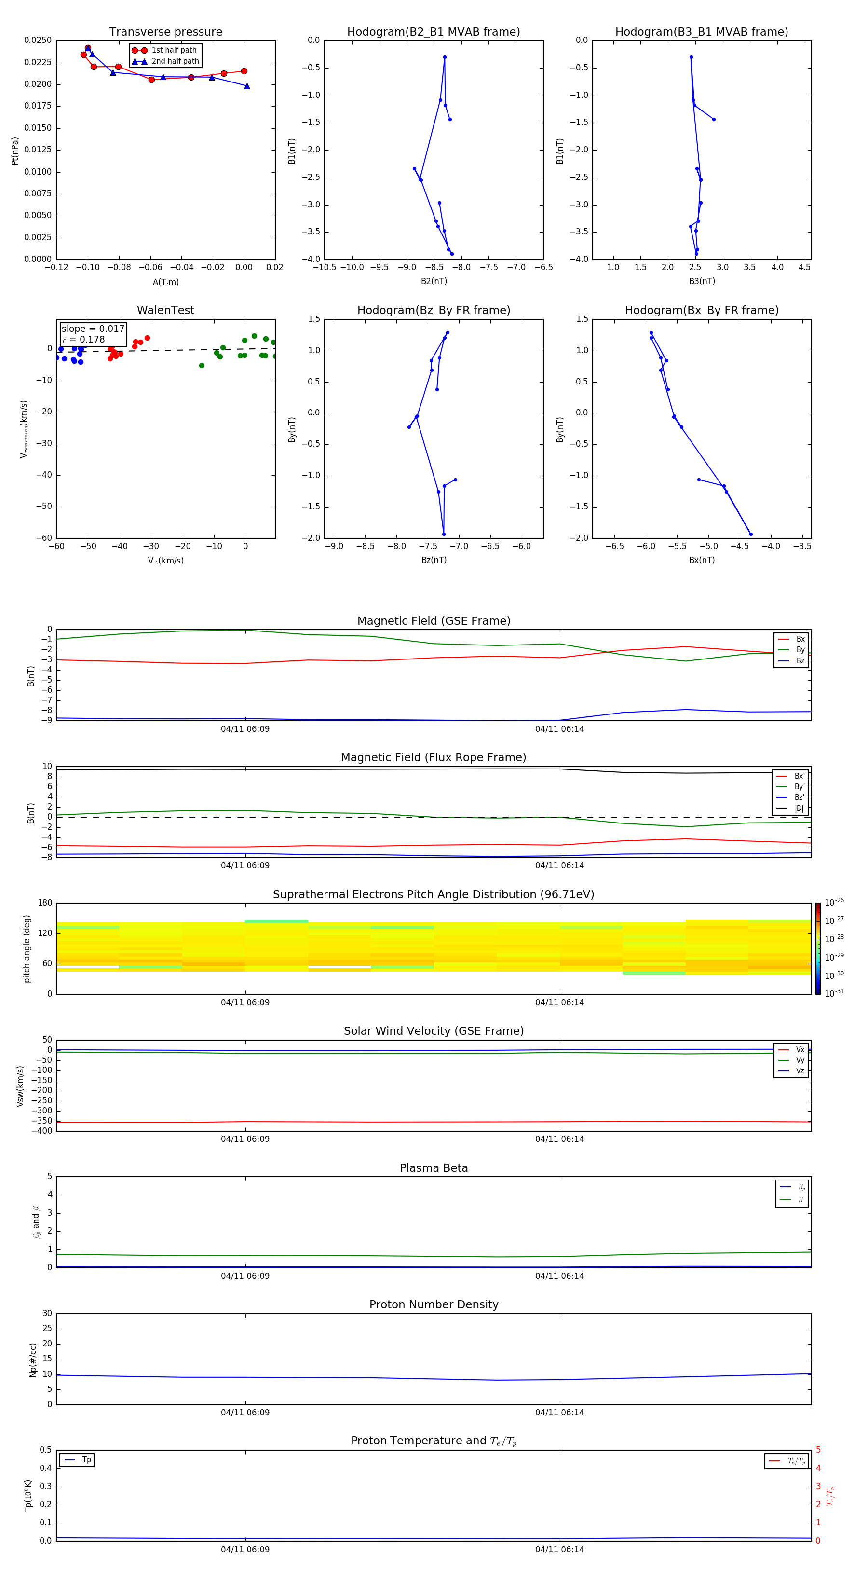
Task: Click the "Plasma Beta" plot title
Action: click(x=433, y=1168)
